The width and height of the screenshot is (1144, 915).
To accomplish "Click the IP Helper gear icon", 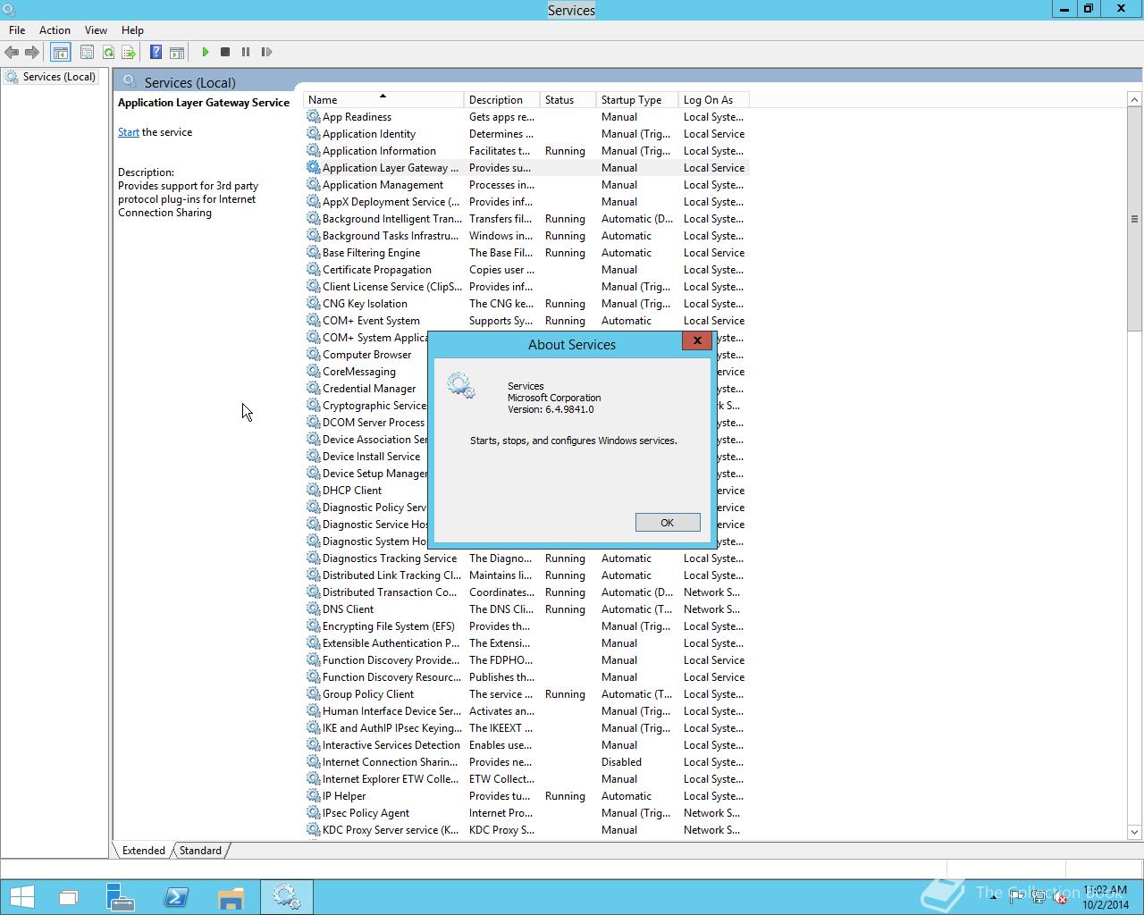I will point(313,796).
